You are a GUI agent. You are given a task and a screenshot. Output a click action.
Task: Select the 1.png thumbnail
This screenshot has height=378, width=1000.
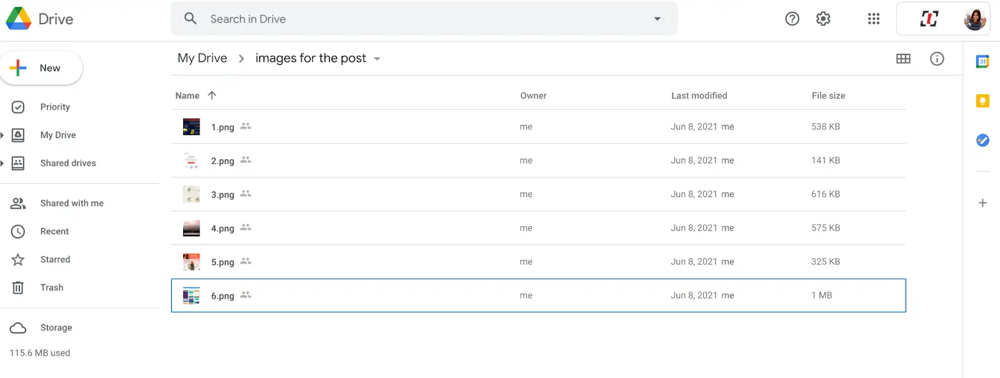pyautogui.click(x=191, y=127)
